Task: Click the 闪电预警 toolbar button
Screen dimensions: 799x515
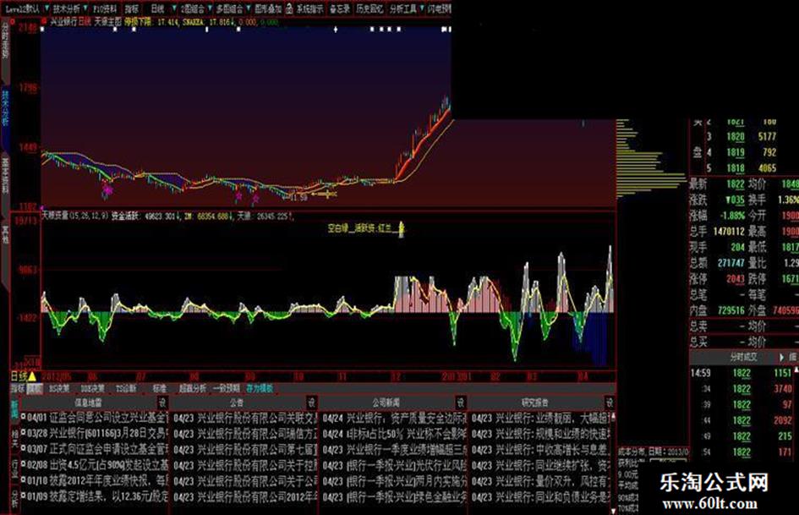Action: [x=439, y=8]
